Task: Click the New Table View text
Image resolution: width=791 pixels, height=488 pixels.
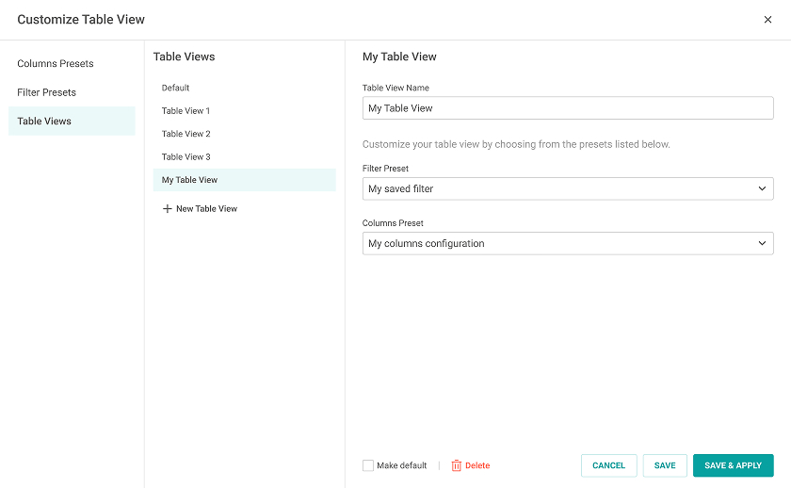Action: [206, 209]
